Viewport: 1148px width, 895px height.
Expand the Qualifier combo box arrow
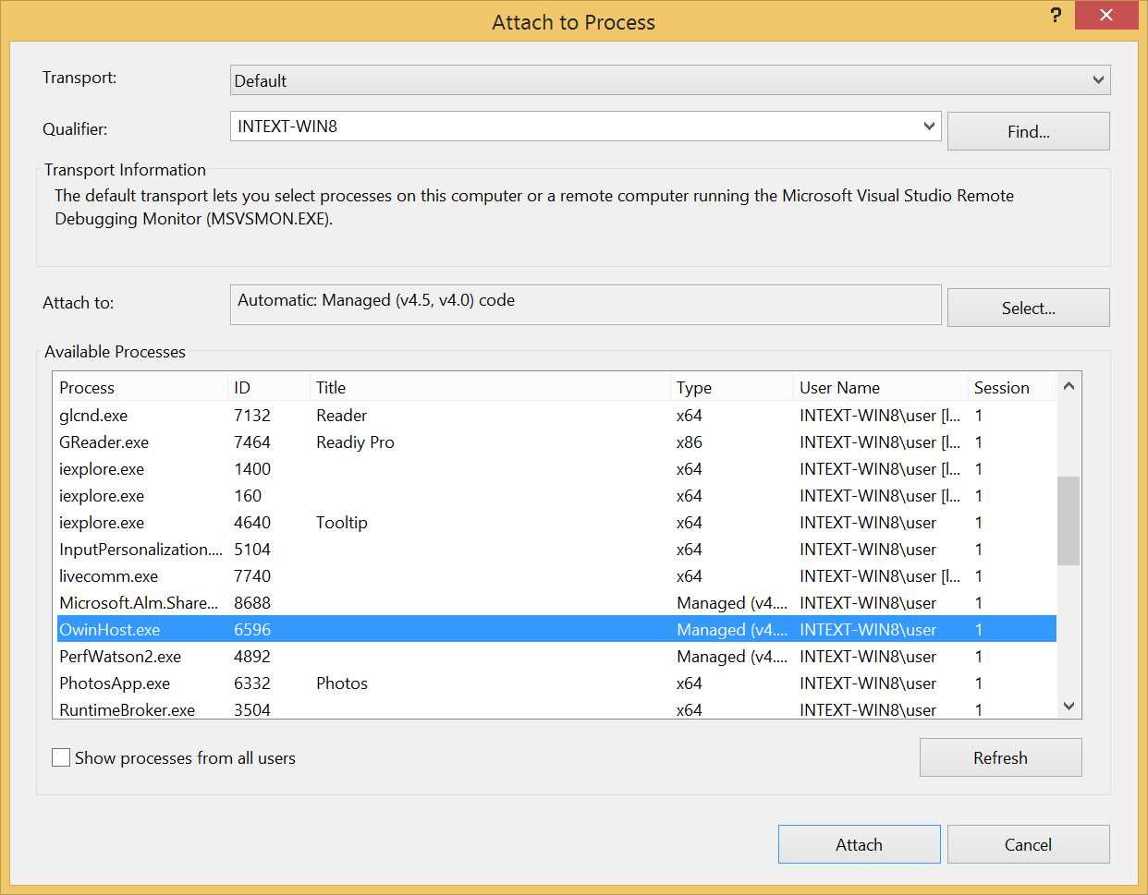coord(929,127)
